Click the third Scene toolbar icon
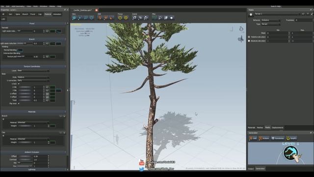Viewport: 314px width, 177px height. (x=146, y=18)
